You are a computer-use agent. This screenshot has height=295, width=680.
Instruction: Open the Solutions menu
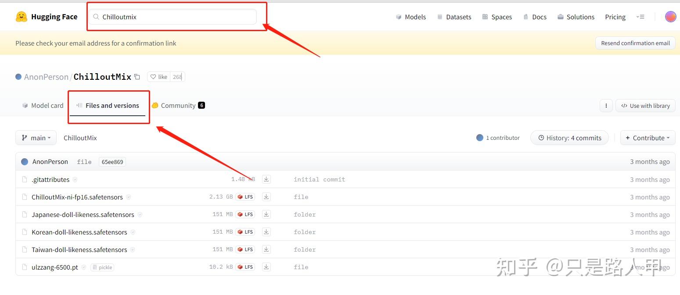point(576,17)
